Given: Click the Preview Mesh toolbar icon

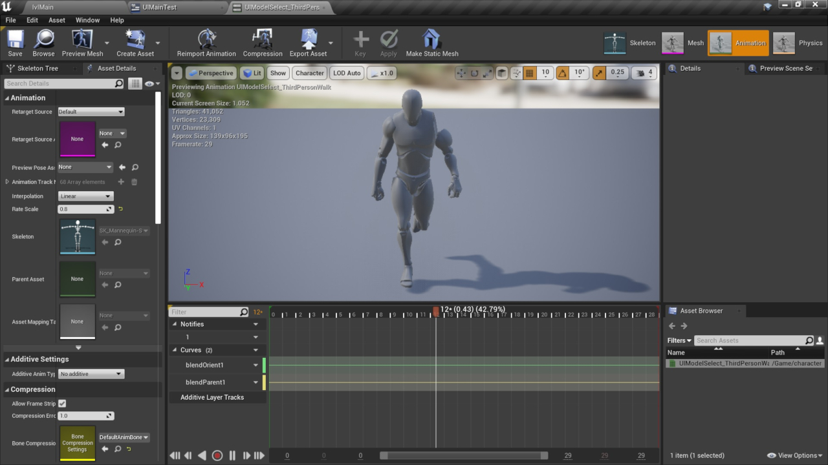Looking at the screenshot, I should click(82, 40).
